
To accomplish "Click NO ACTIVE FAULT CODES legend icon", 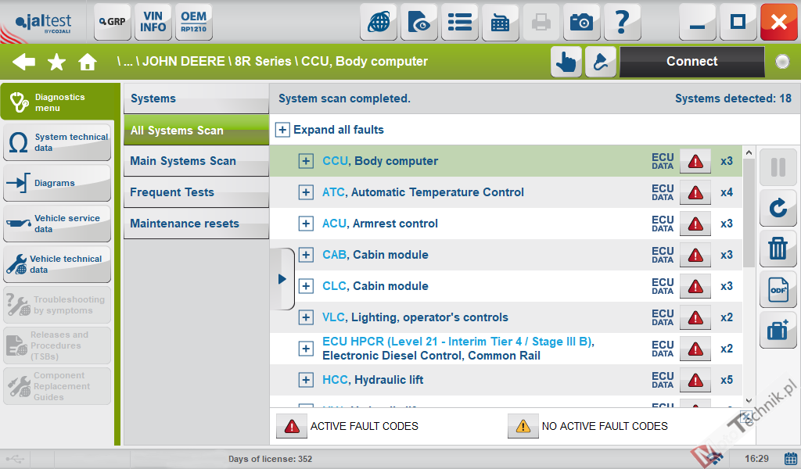I will pos(523,426).
